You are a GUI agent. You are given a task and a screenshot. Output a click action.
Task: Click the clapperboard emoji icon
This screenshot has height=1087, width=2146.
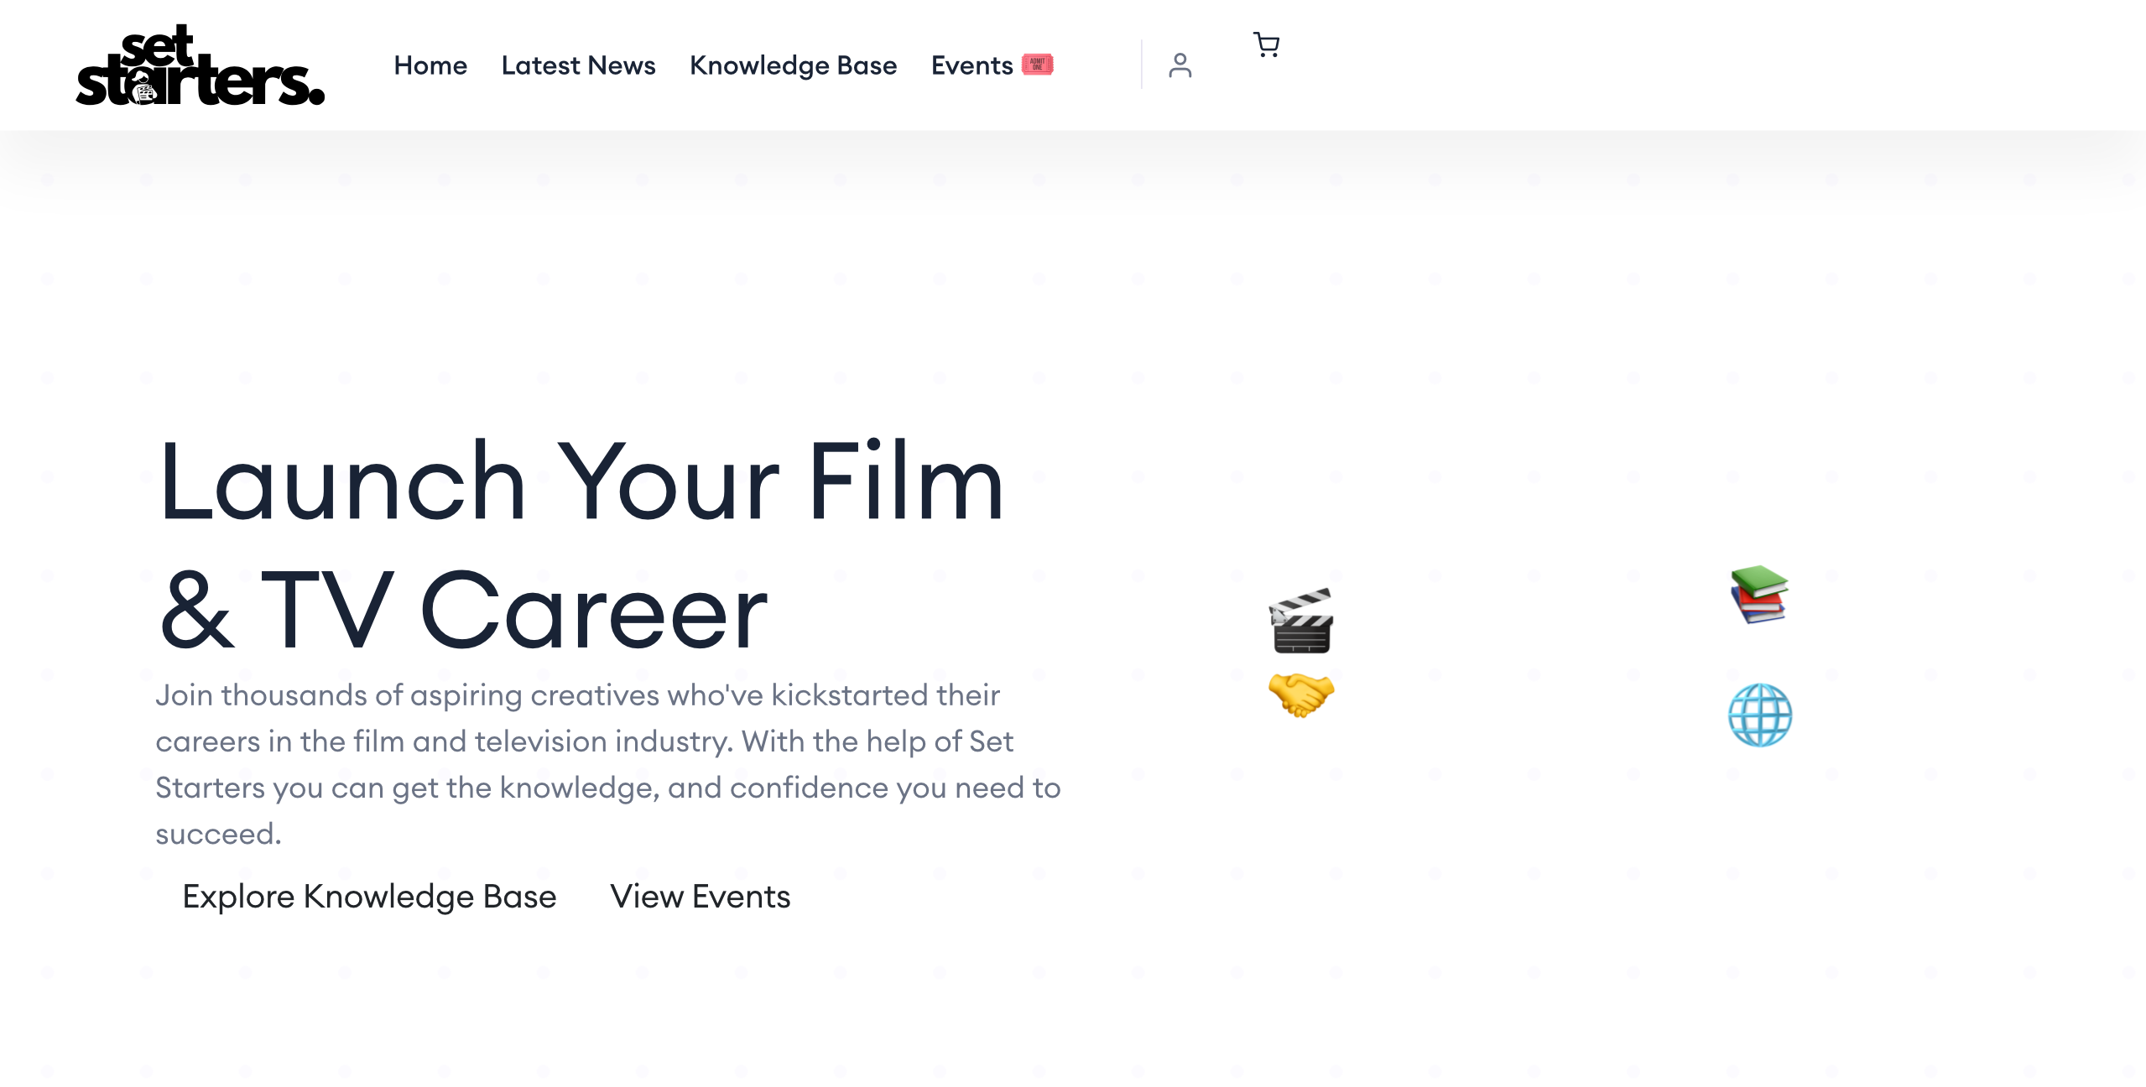click(x=1300, y=622)
